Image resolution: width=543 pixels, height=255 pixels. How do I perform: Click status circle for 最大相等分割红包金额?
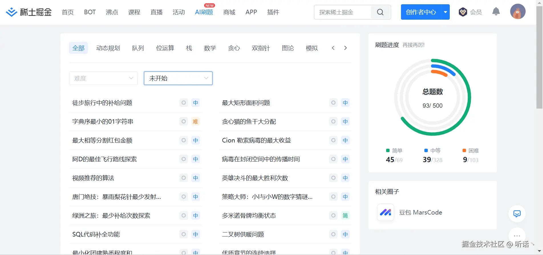tap(184, 140)
